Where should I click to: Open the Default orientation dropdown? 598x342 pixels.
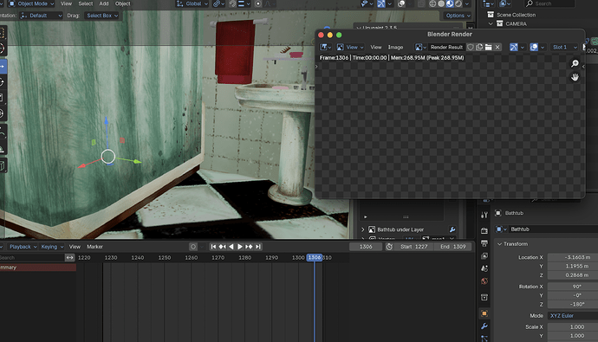tap(41, 16)
